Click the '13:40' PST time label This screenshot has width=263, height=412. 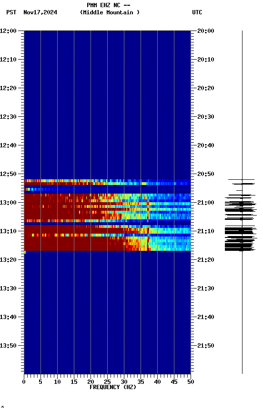tap(8, 317)
